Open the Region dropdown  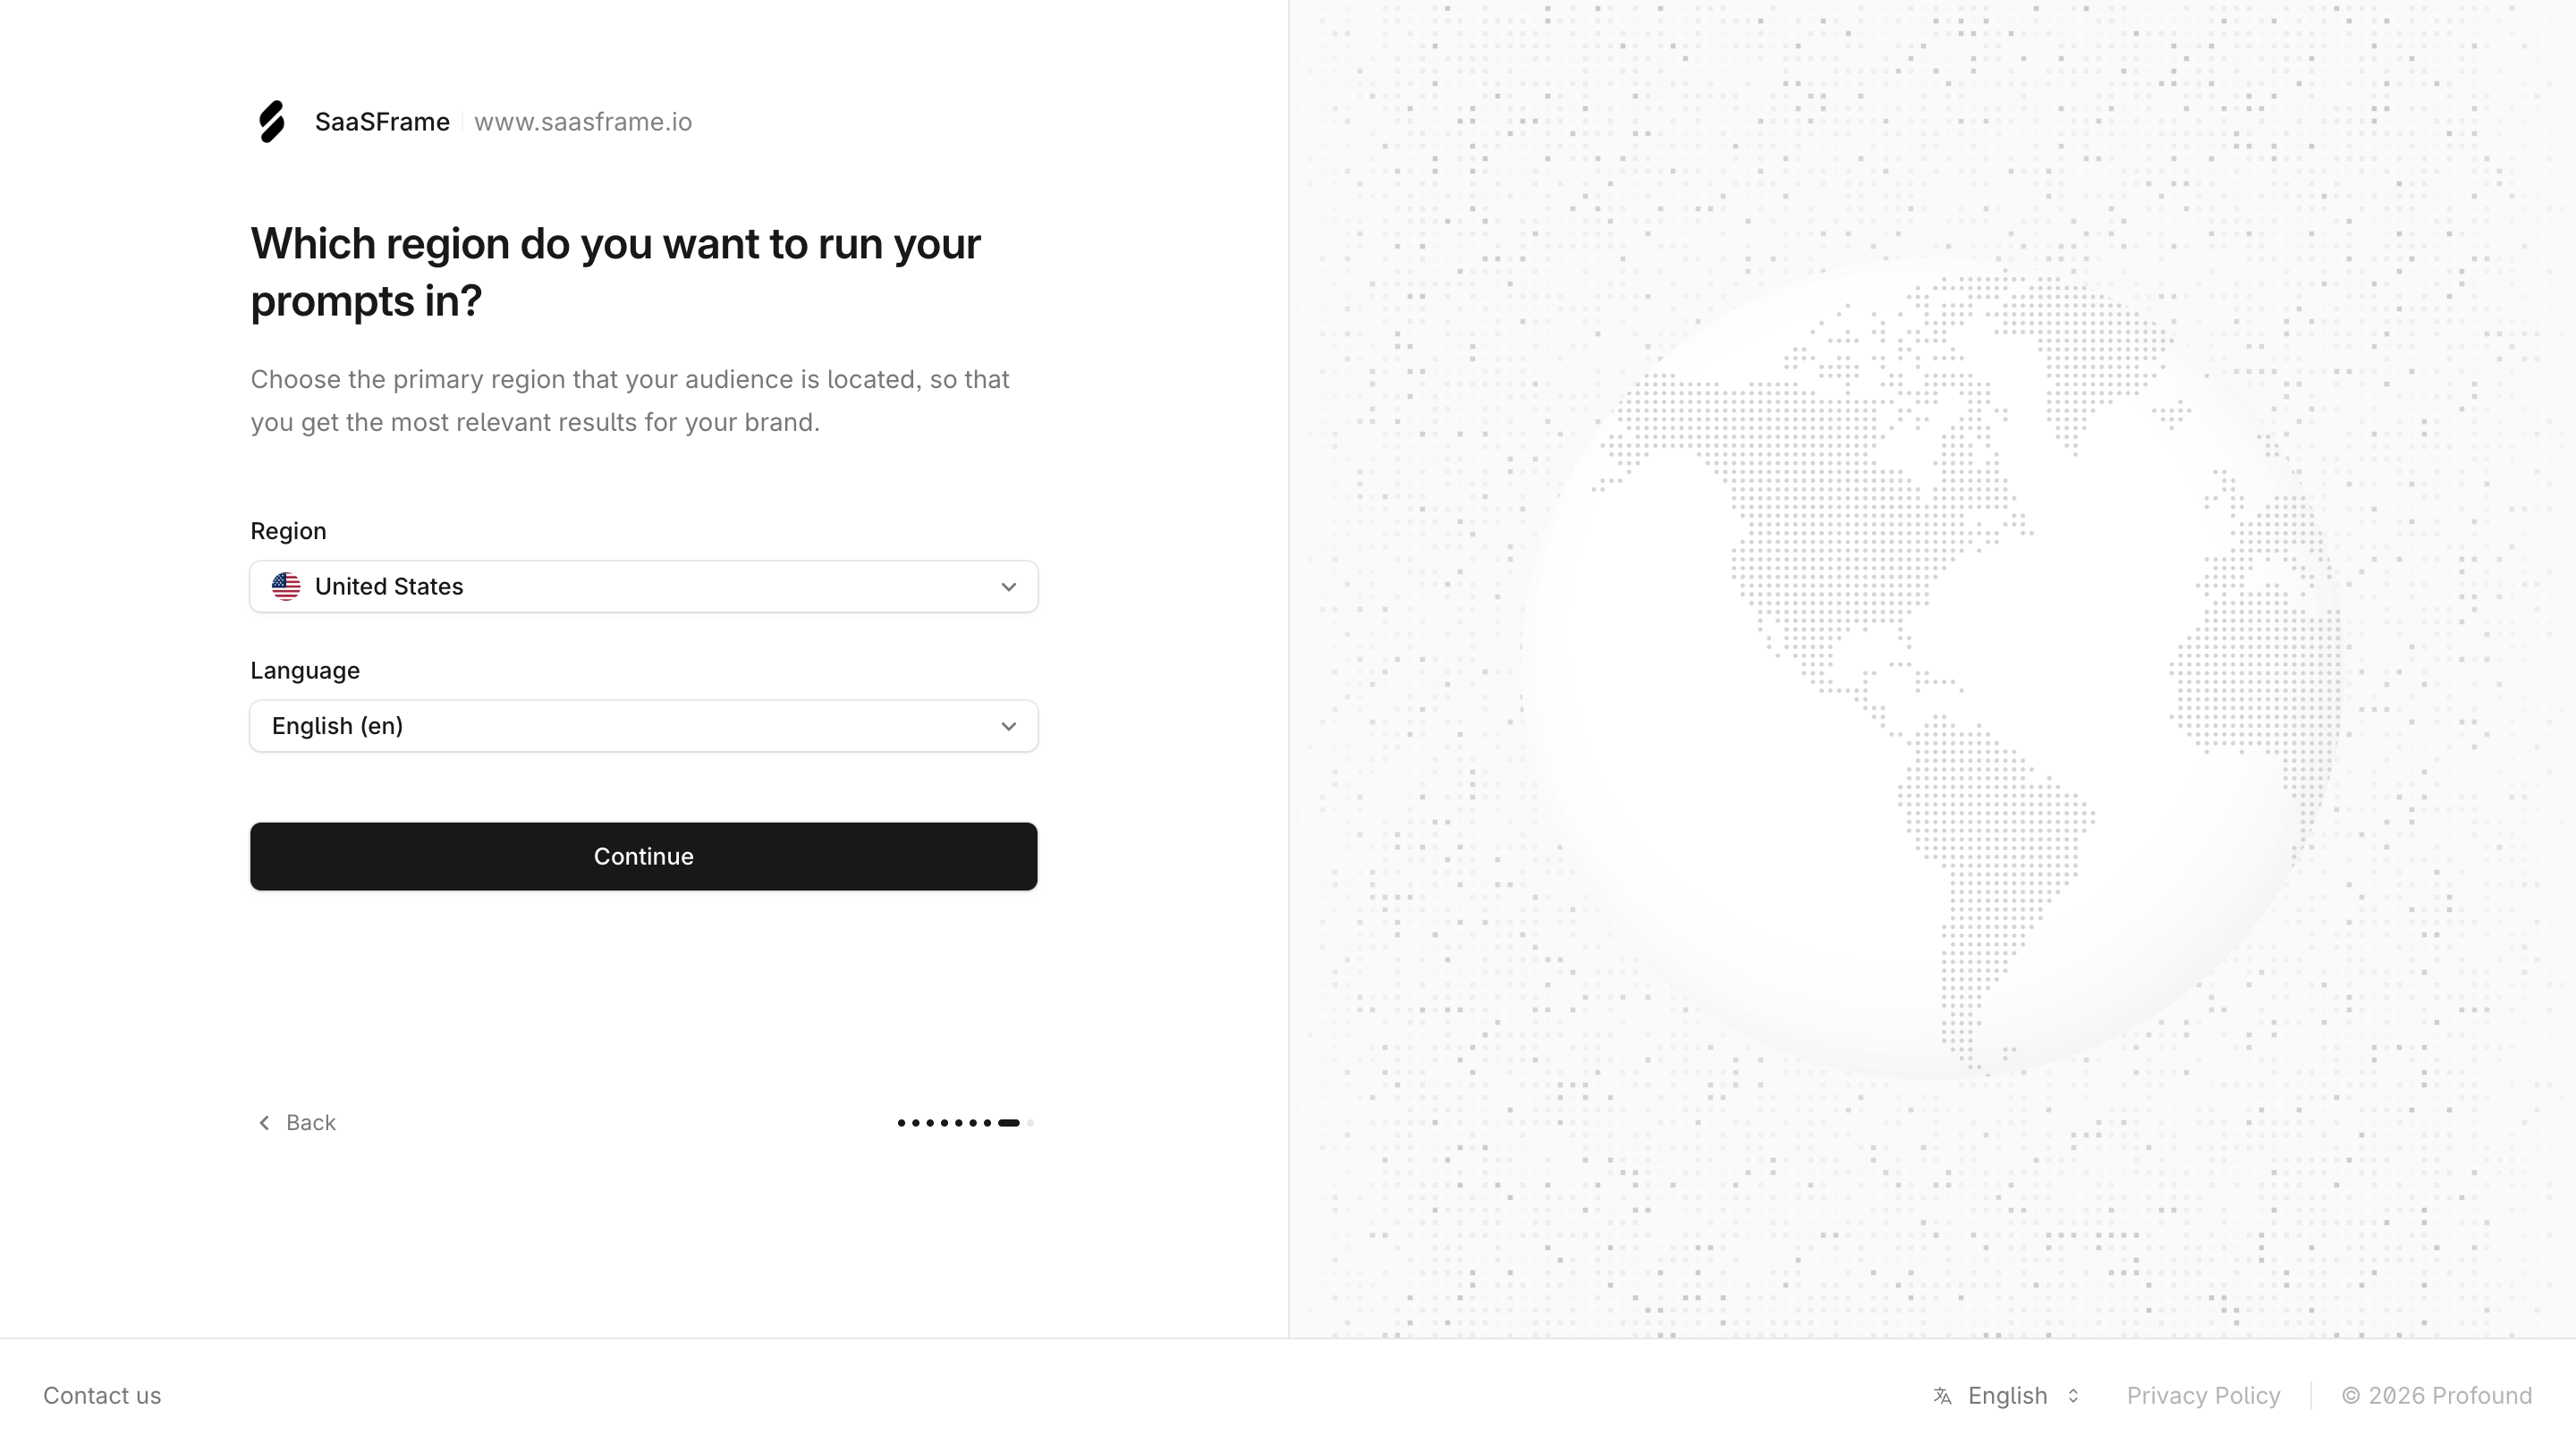pyautogui.click(x=644, y=587)
